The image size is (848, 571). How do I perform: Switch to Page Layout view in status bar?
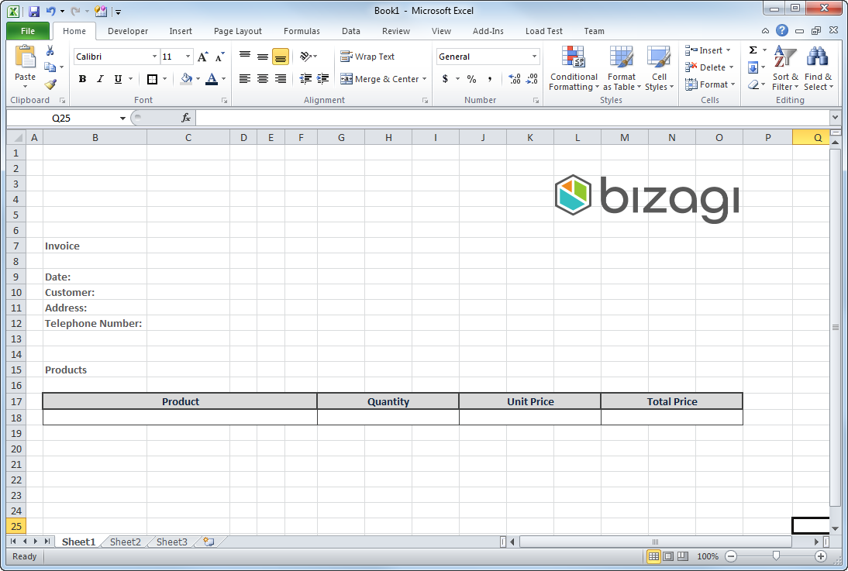click(668, 556)
